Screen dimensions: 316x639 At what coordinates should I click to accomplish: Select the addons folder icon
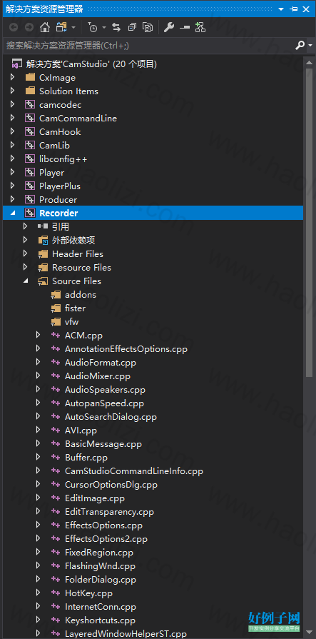pyautogui.click(x=56, y=295)
